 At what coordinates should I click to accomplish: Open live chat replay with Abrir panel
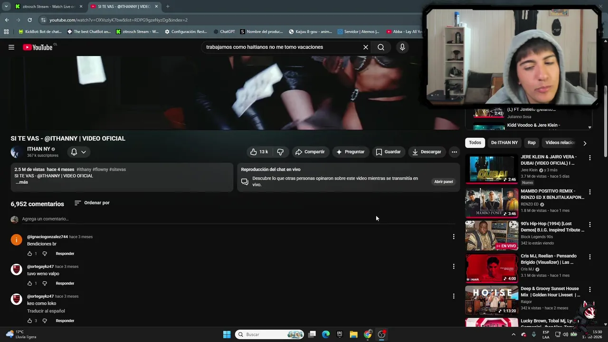point(443,181)
